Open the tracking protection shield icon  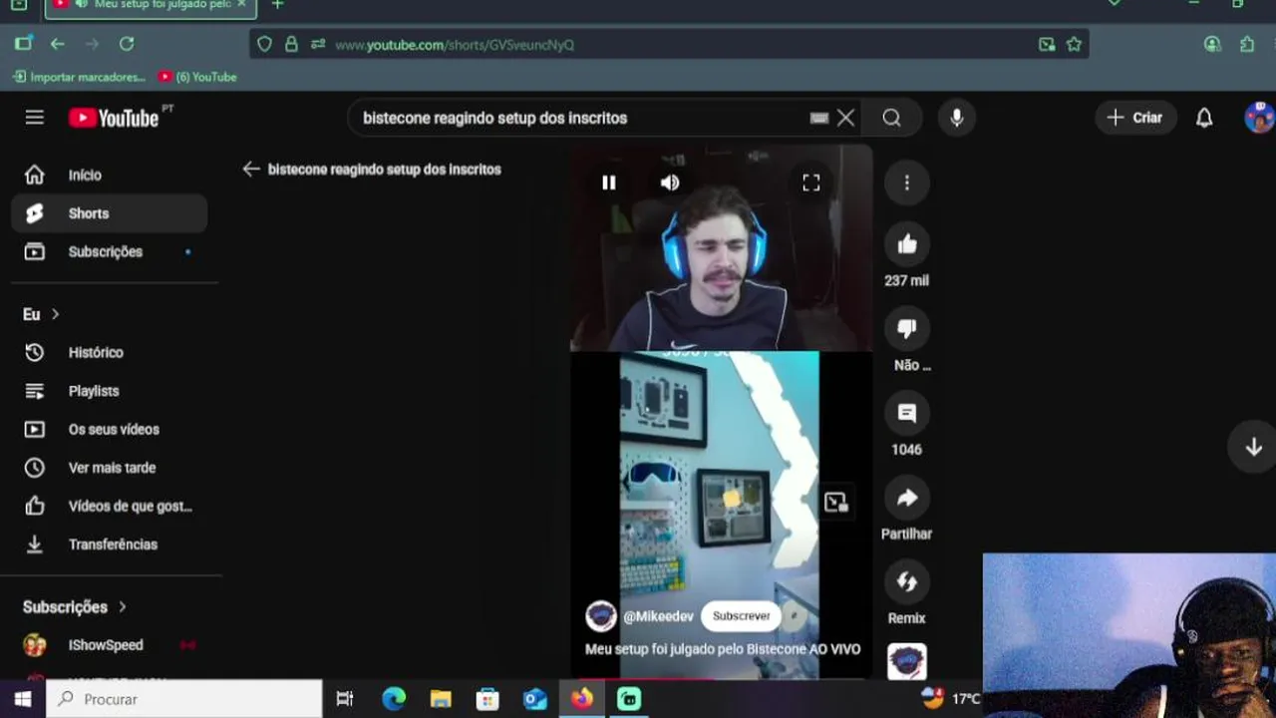(x=264, y=44)
